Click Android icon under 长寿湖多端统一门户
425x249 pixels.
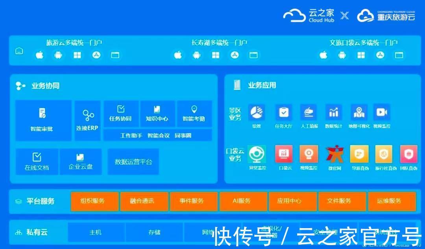click(x=196, y=55)
